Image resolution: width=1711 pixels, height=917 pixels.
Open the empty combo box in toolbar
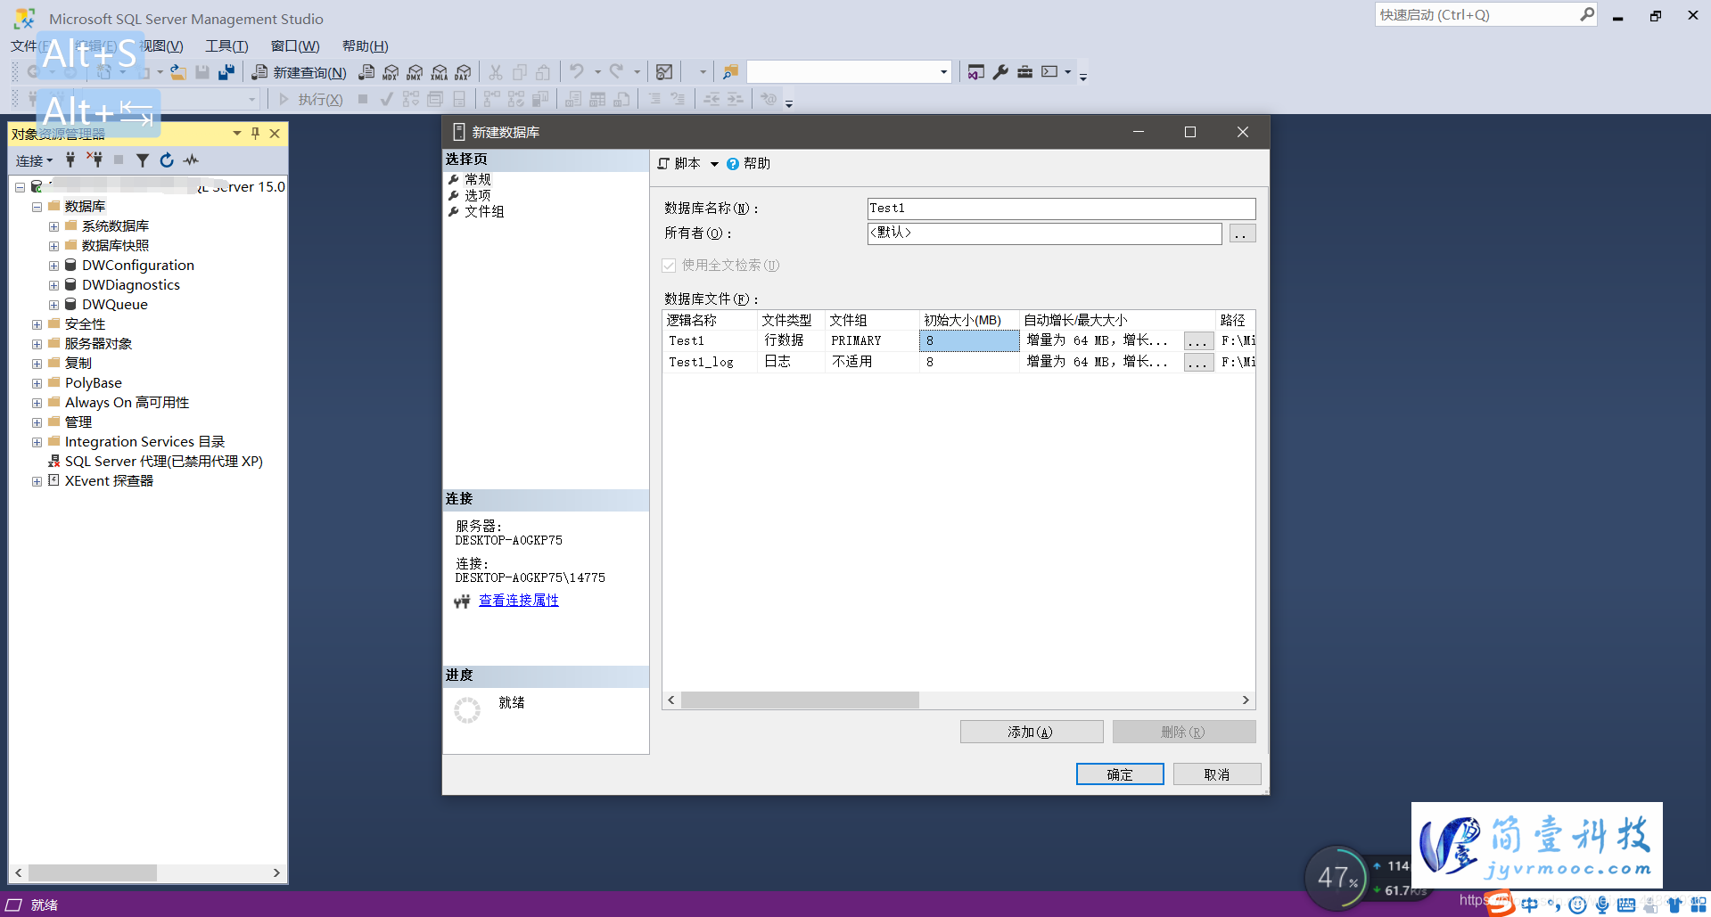(849, 72)
